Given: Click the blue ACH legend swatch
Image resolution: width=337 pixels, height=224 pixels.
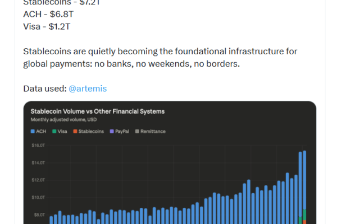Looking at the screenshot, I should point(33,132).
